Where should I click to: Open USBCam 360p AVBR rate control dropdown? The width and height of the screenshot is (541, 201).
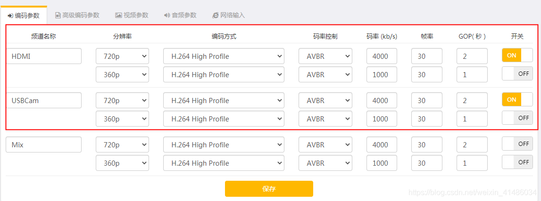coord(325,119)
